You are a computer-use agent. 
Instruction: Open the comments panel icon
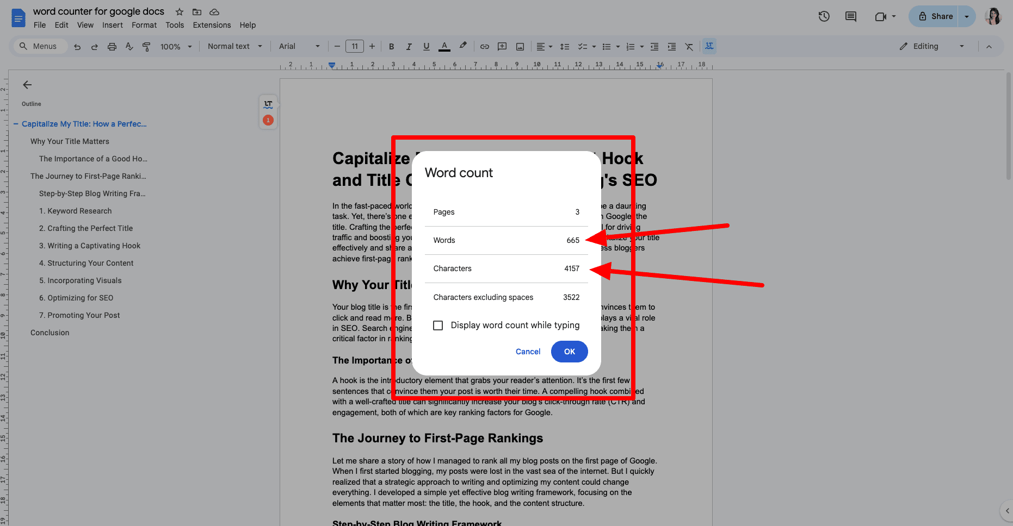coord(850,16)
